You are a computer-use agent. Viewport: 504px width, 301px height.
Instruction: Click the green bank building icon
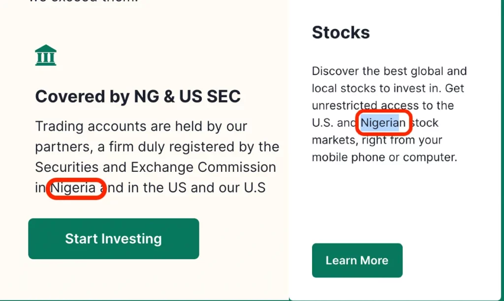46,55
